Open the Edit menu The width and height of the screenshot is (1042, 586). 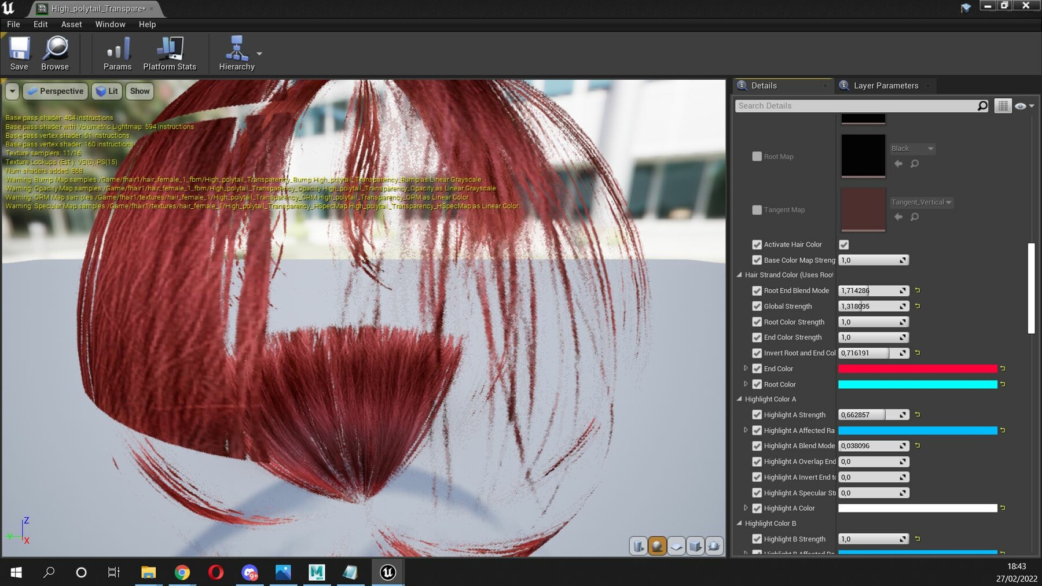click(41, 24)
